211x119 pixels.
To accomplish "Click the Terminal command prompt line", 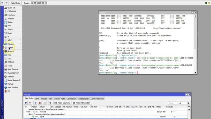I will 146,73.
